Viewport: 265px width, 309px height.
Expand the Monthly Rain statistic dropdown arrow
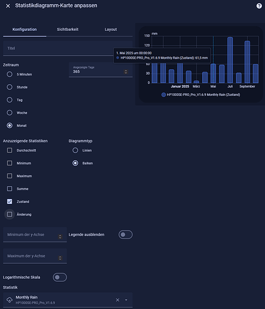click(x=126, y=300)
